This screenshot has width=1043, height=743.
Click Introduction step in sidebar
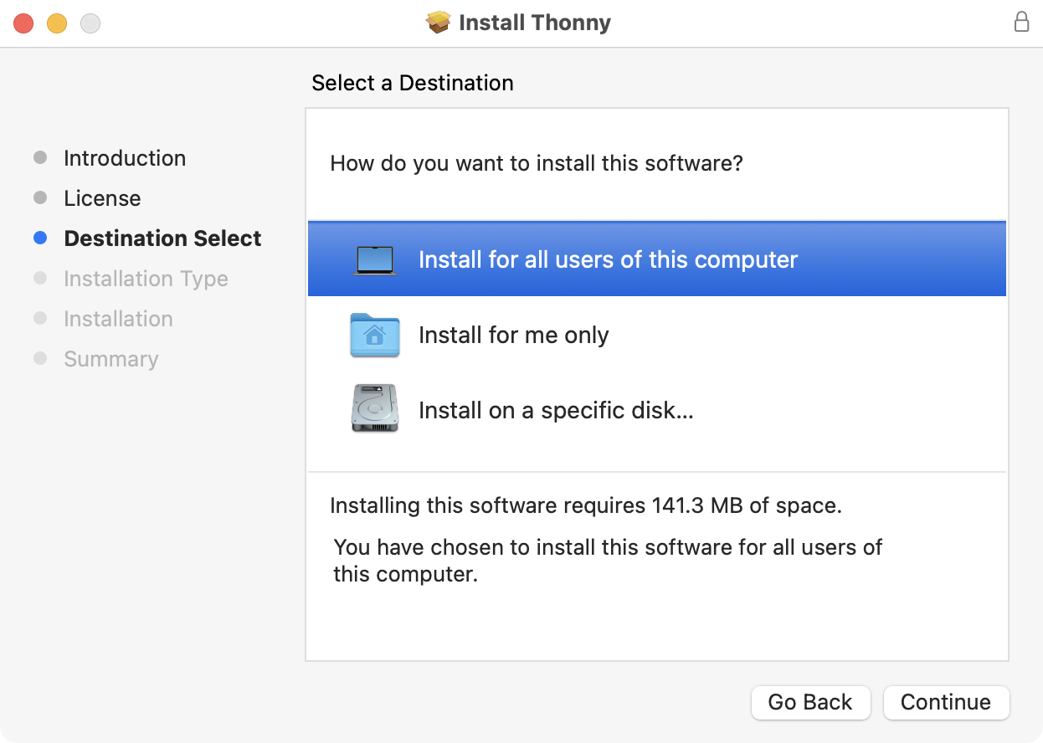[x=125, y=158]
